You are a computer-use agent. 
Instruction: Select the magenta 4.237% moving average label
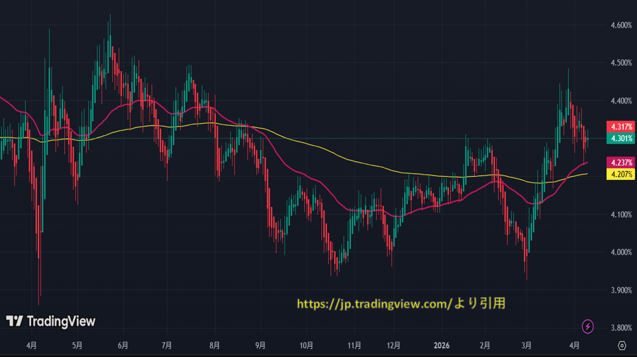pos(620,163)
